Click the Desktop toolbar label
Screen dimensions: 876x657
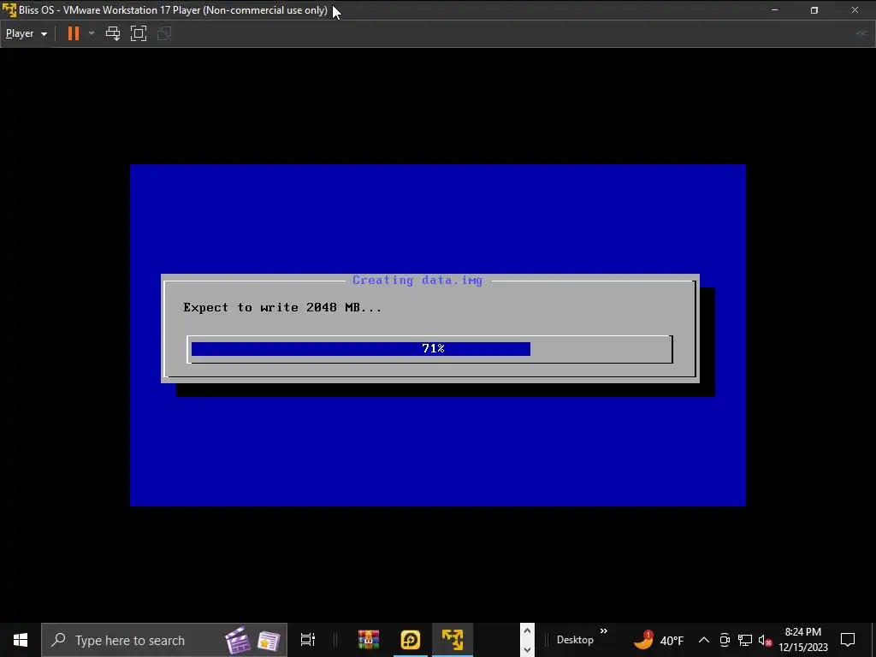pyautogui.click(x=575, y=640)
